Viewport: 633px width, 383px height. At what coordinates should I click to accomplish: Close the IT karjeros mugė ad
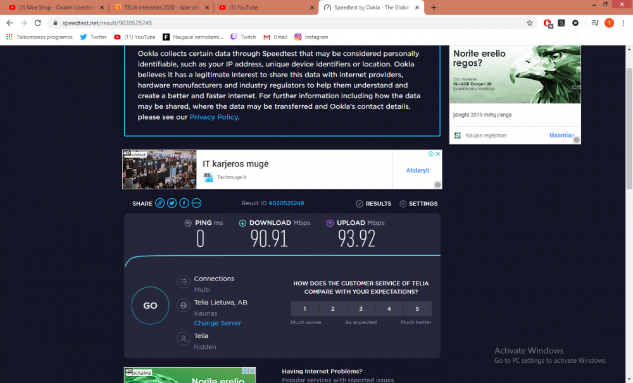(x=438, y=154)
